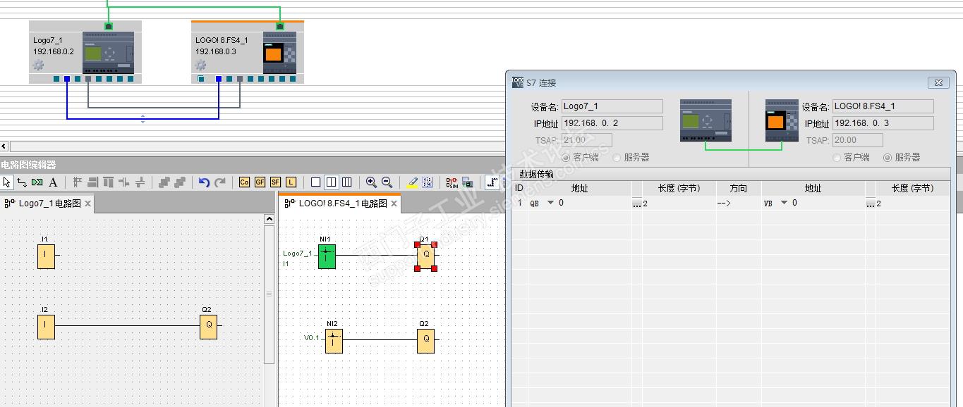
Task: Open the page layout grid icon
Action: click(428, 182)
